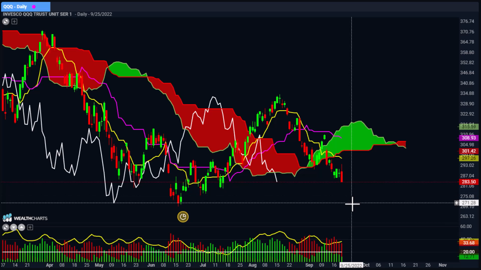Select the 283.50 last price label
The image size is (481, 270).
click(469, 182)
